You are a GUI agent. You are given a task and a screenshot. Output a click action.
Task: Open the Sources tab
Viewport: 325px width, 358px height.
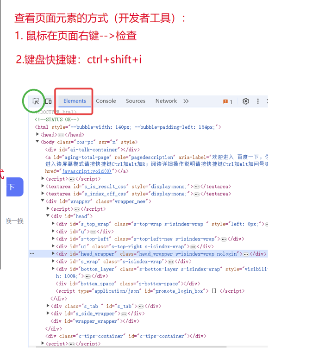coord(136,101)
